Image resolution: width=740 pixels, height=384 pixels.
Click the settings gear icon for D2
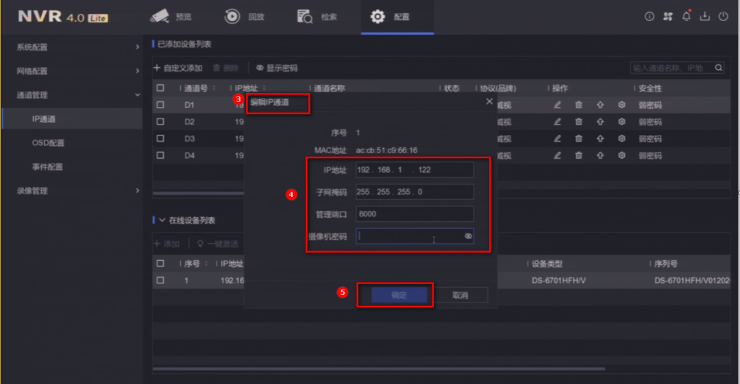[621, 122]
